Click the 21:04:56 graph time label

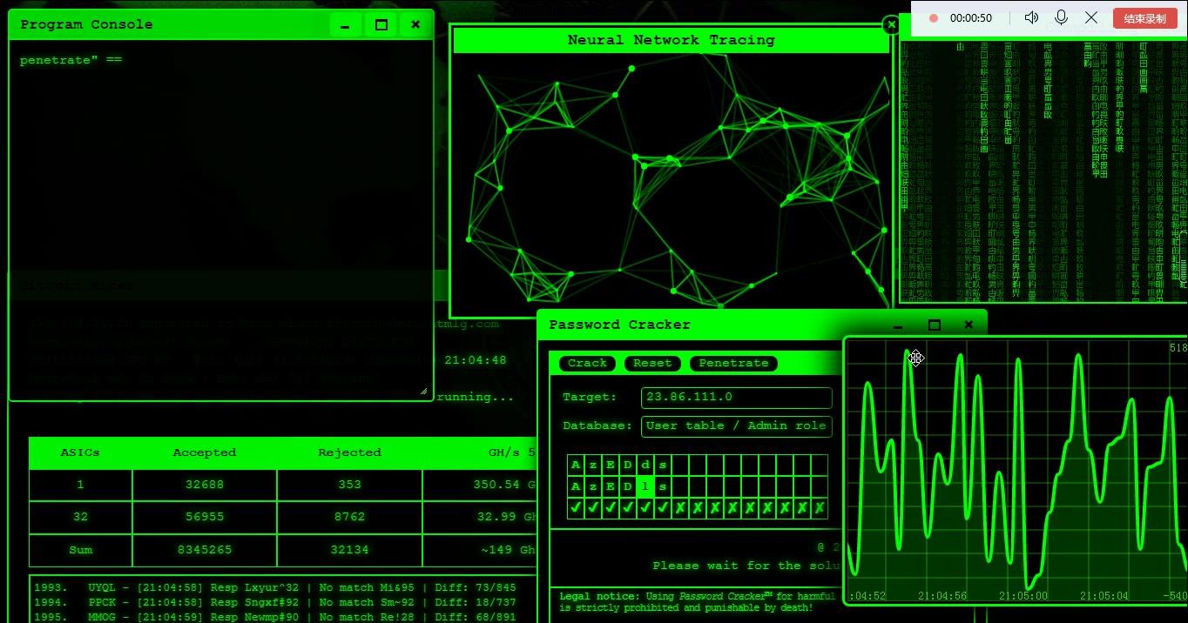click(x=942, y=596)
